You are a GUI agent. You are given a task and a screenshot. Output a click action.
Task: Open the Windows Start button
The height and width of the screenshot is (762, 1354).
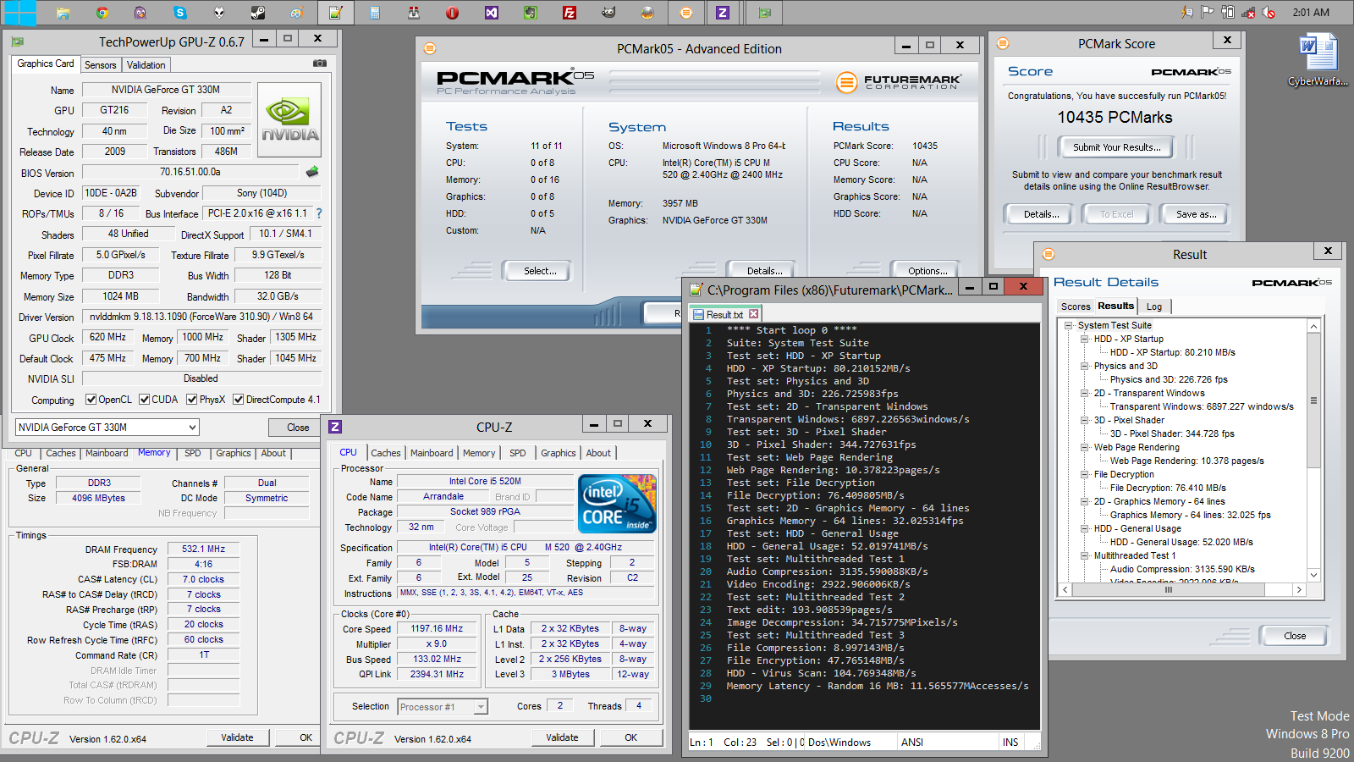[x=20, y=12]
